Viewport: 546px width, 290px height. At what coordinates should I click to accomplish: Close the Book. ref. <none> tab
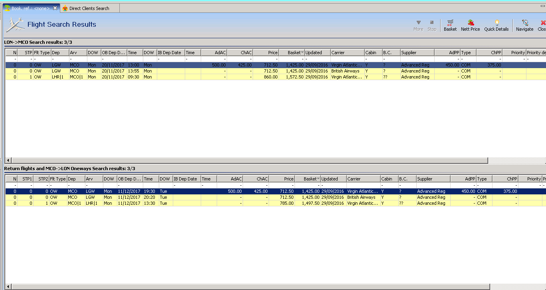55,8
